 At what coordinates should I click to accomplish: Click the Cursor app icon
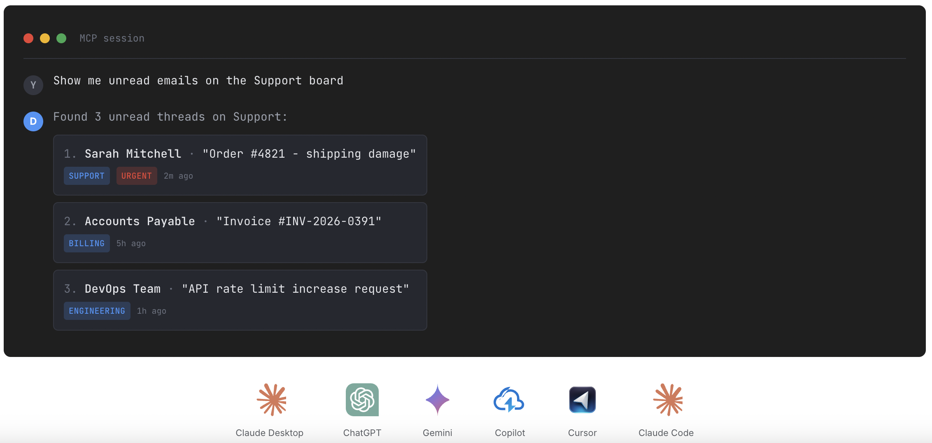coord(582,400)
